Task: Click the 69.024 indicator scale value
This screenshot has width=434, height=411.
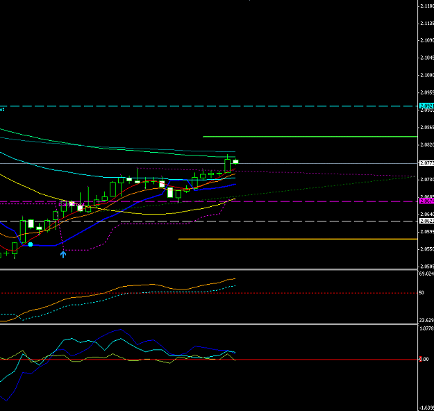Action: click(426, 274)
